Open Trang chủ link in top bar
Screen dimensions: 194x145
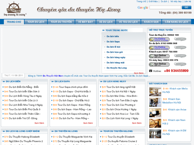pyautogui.click(x=141, y=2)
